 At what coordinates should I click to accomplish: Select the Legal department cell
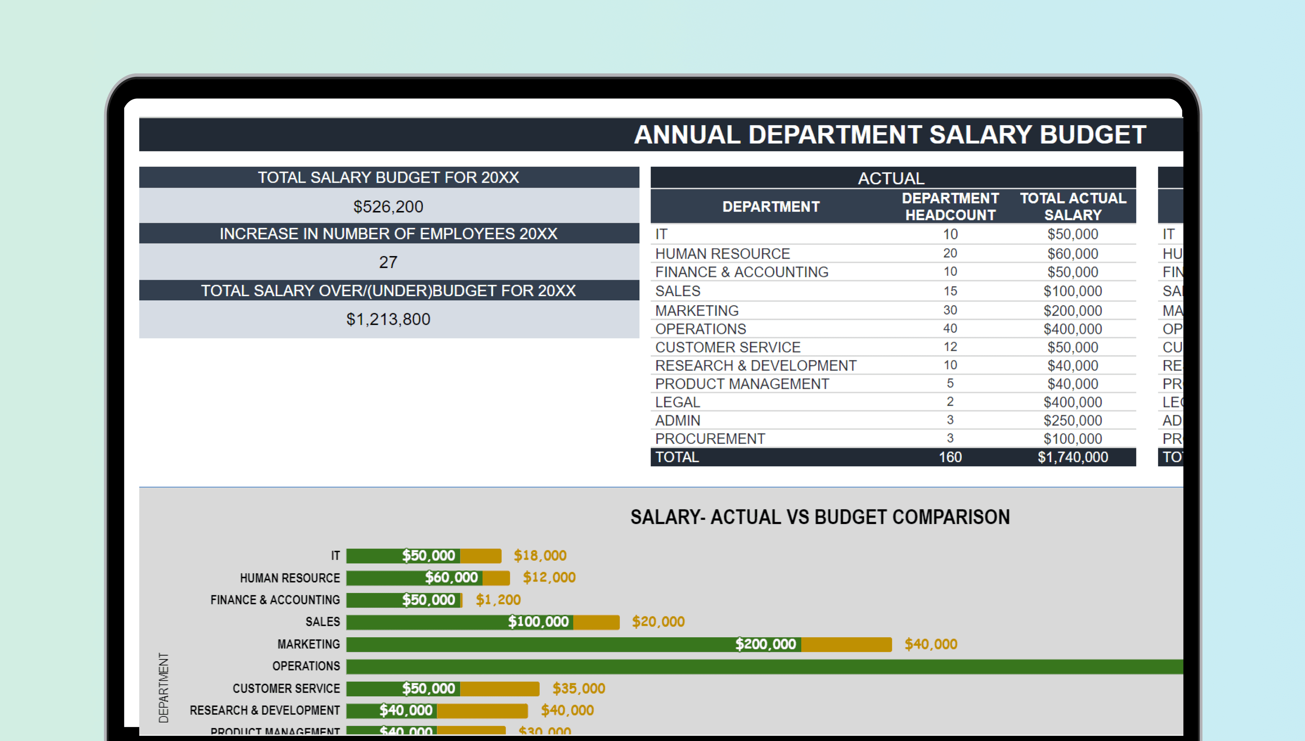tap(677, 402)
